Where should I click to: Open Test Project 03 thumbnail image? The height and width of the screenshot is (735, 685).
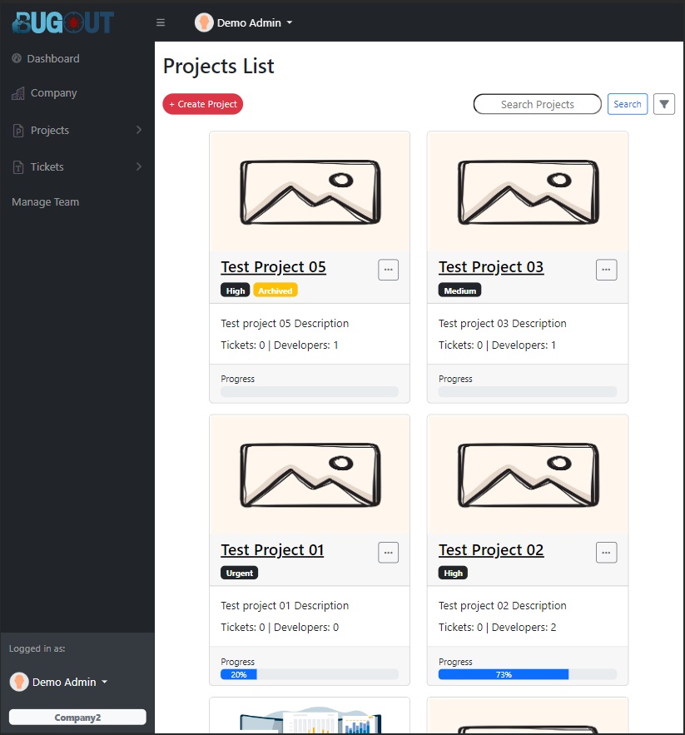pos(528,192)
